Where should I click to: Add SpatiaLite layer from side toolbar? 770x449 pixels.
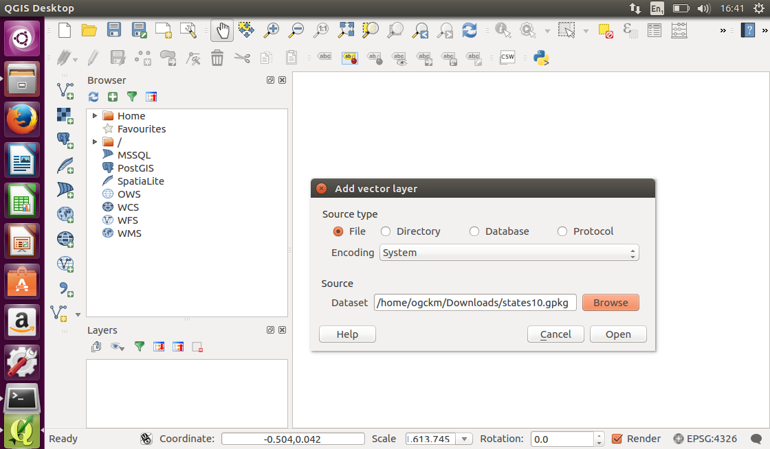(x=65, y=165)
